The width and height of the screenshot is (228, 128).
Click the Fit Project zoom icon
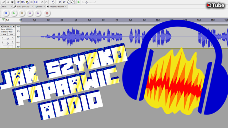(x=72, y=2)
